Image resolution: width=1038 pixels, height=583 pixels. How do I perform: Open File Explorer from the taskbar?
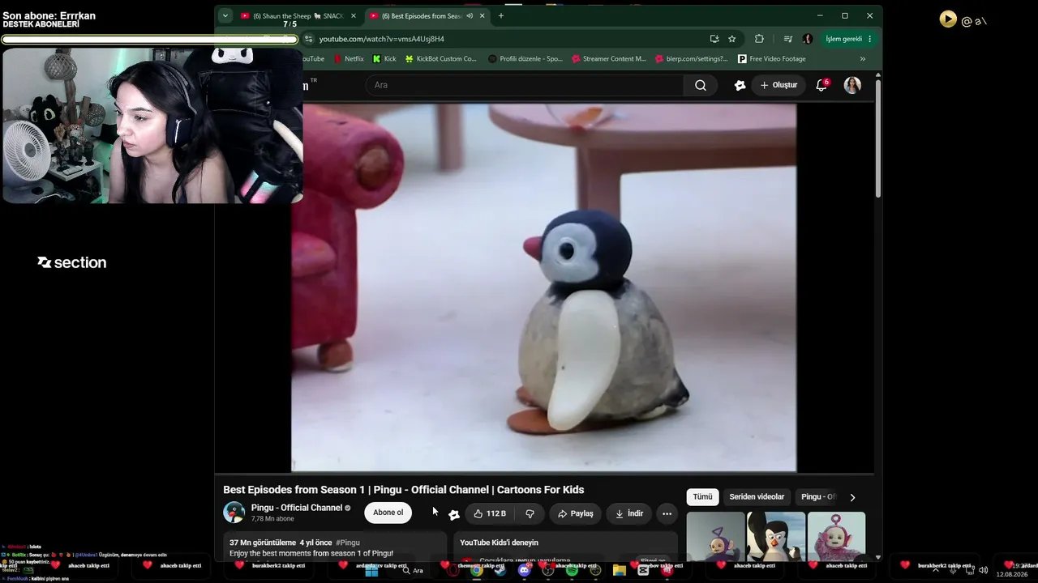pos(620,570)
